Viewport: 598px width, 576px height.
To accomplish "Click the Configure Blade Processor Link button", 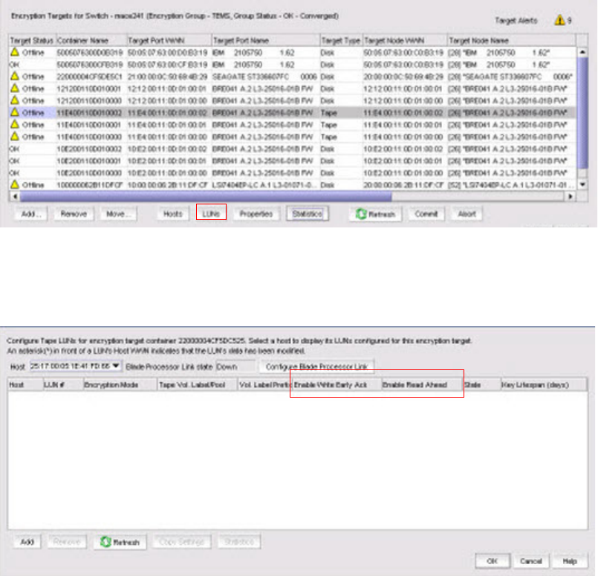I will (x=317, y=366).
